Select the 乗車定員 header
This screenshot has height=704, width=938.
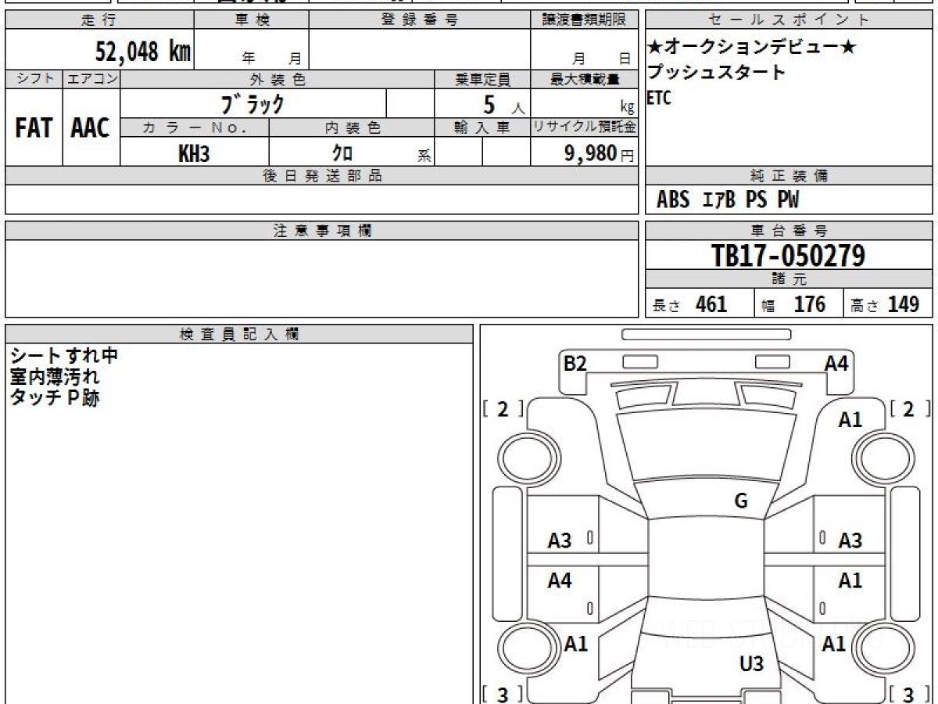click(x=482, y=80)
